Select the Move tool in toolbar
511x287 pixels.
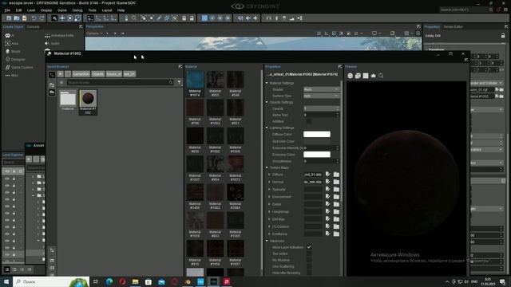pos(62,18)
